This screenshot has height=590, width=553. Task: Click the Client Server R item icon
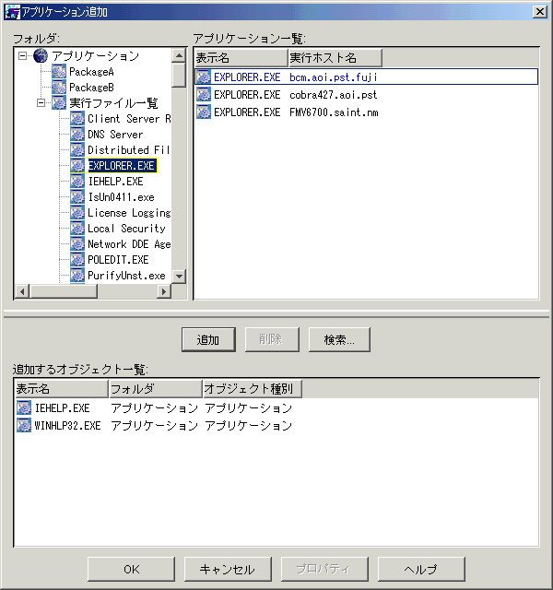coord(77,119)
